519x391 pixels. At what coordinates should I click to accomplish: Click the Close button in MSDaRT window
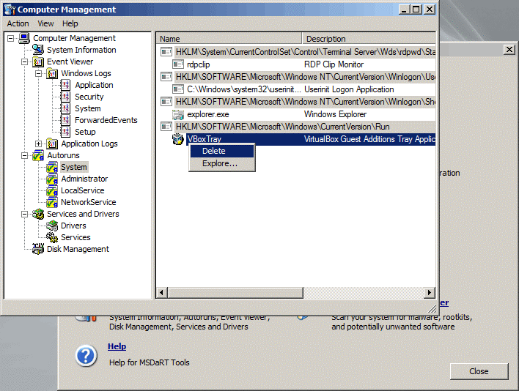pos(479,371)
